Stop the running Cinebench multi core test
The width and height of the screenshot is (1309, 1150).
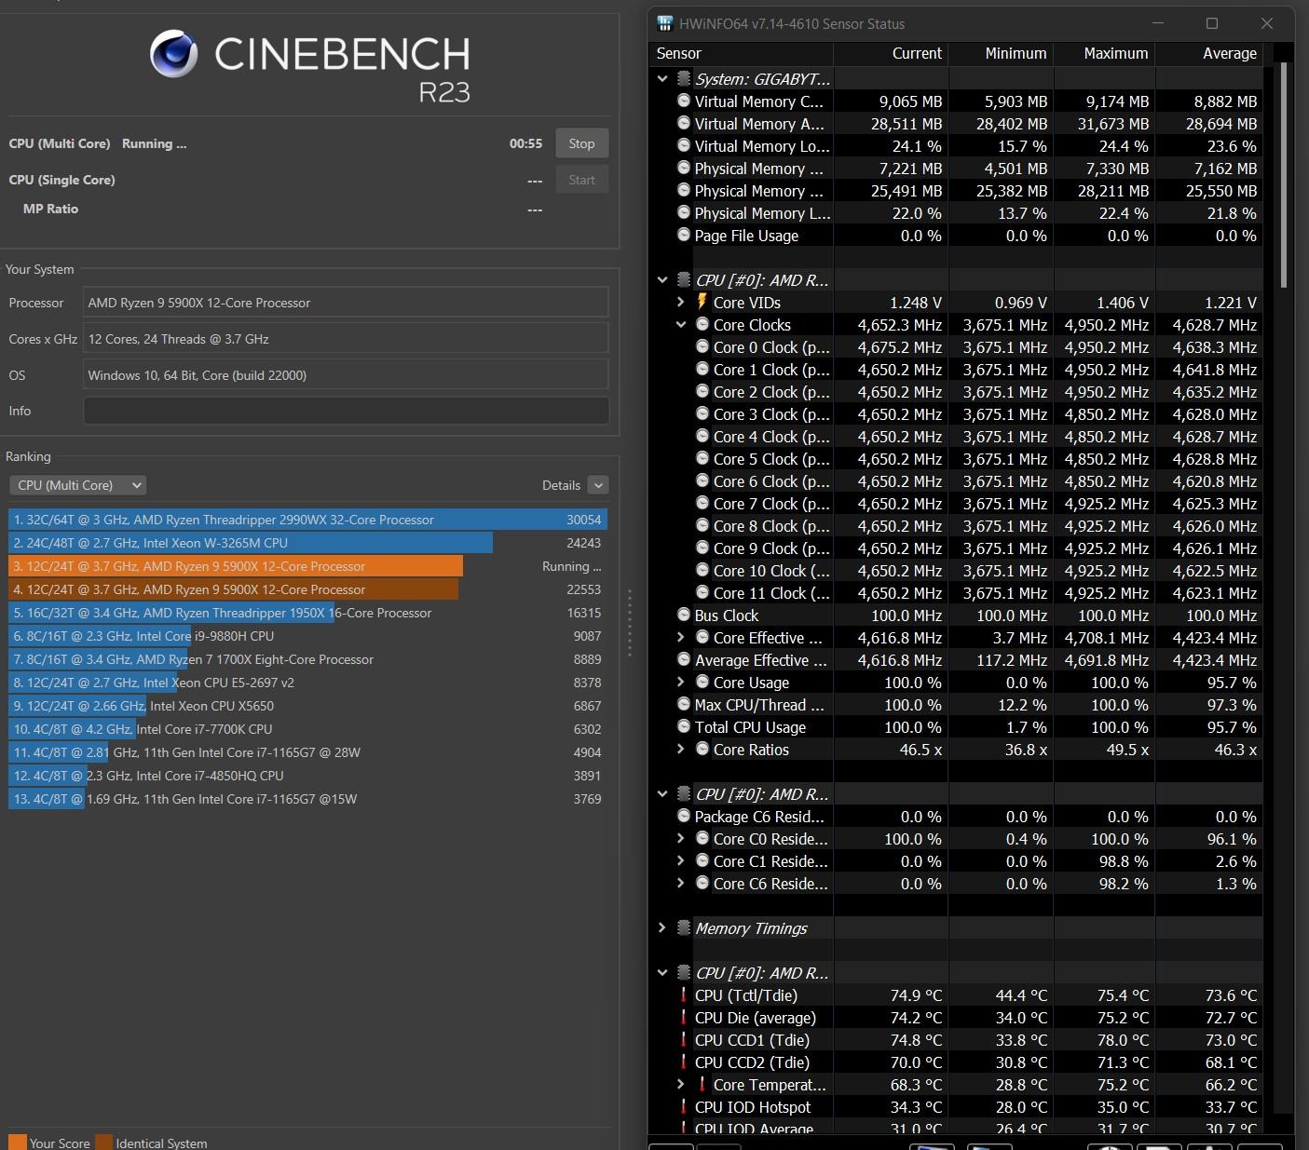point(581,143)
